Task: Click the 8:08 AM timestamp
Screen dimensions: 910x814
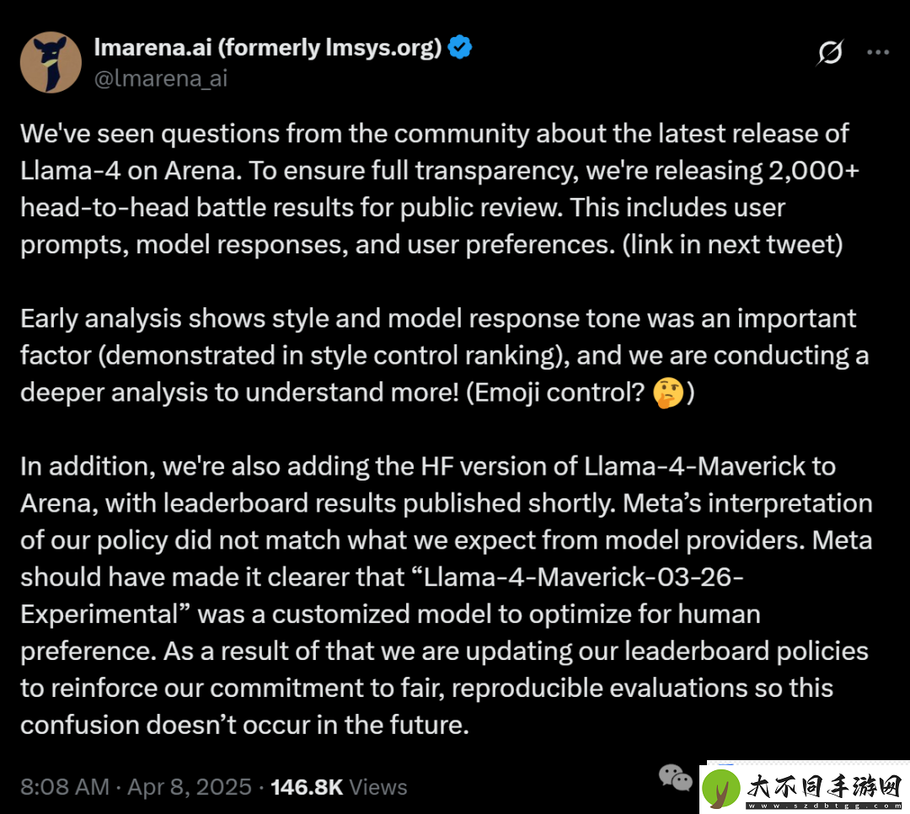Action: coord(65,787)
